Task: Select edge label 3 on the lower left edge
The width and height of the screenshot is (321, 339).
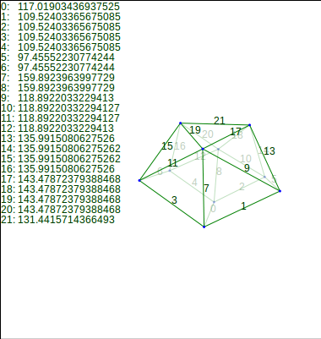Action: point(174,200)
